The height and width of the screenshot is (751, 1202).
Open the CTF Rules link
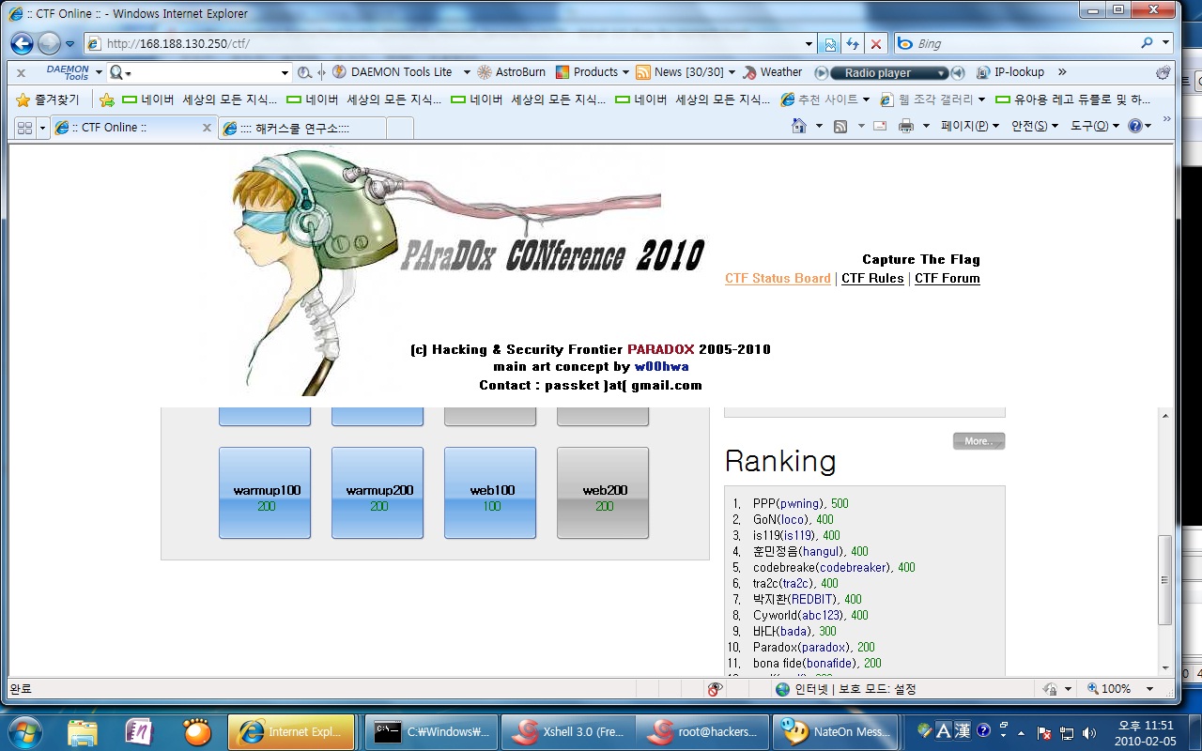click(872, 278)
